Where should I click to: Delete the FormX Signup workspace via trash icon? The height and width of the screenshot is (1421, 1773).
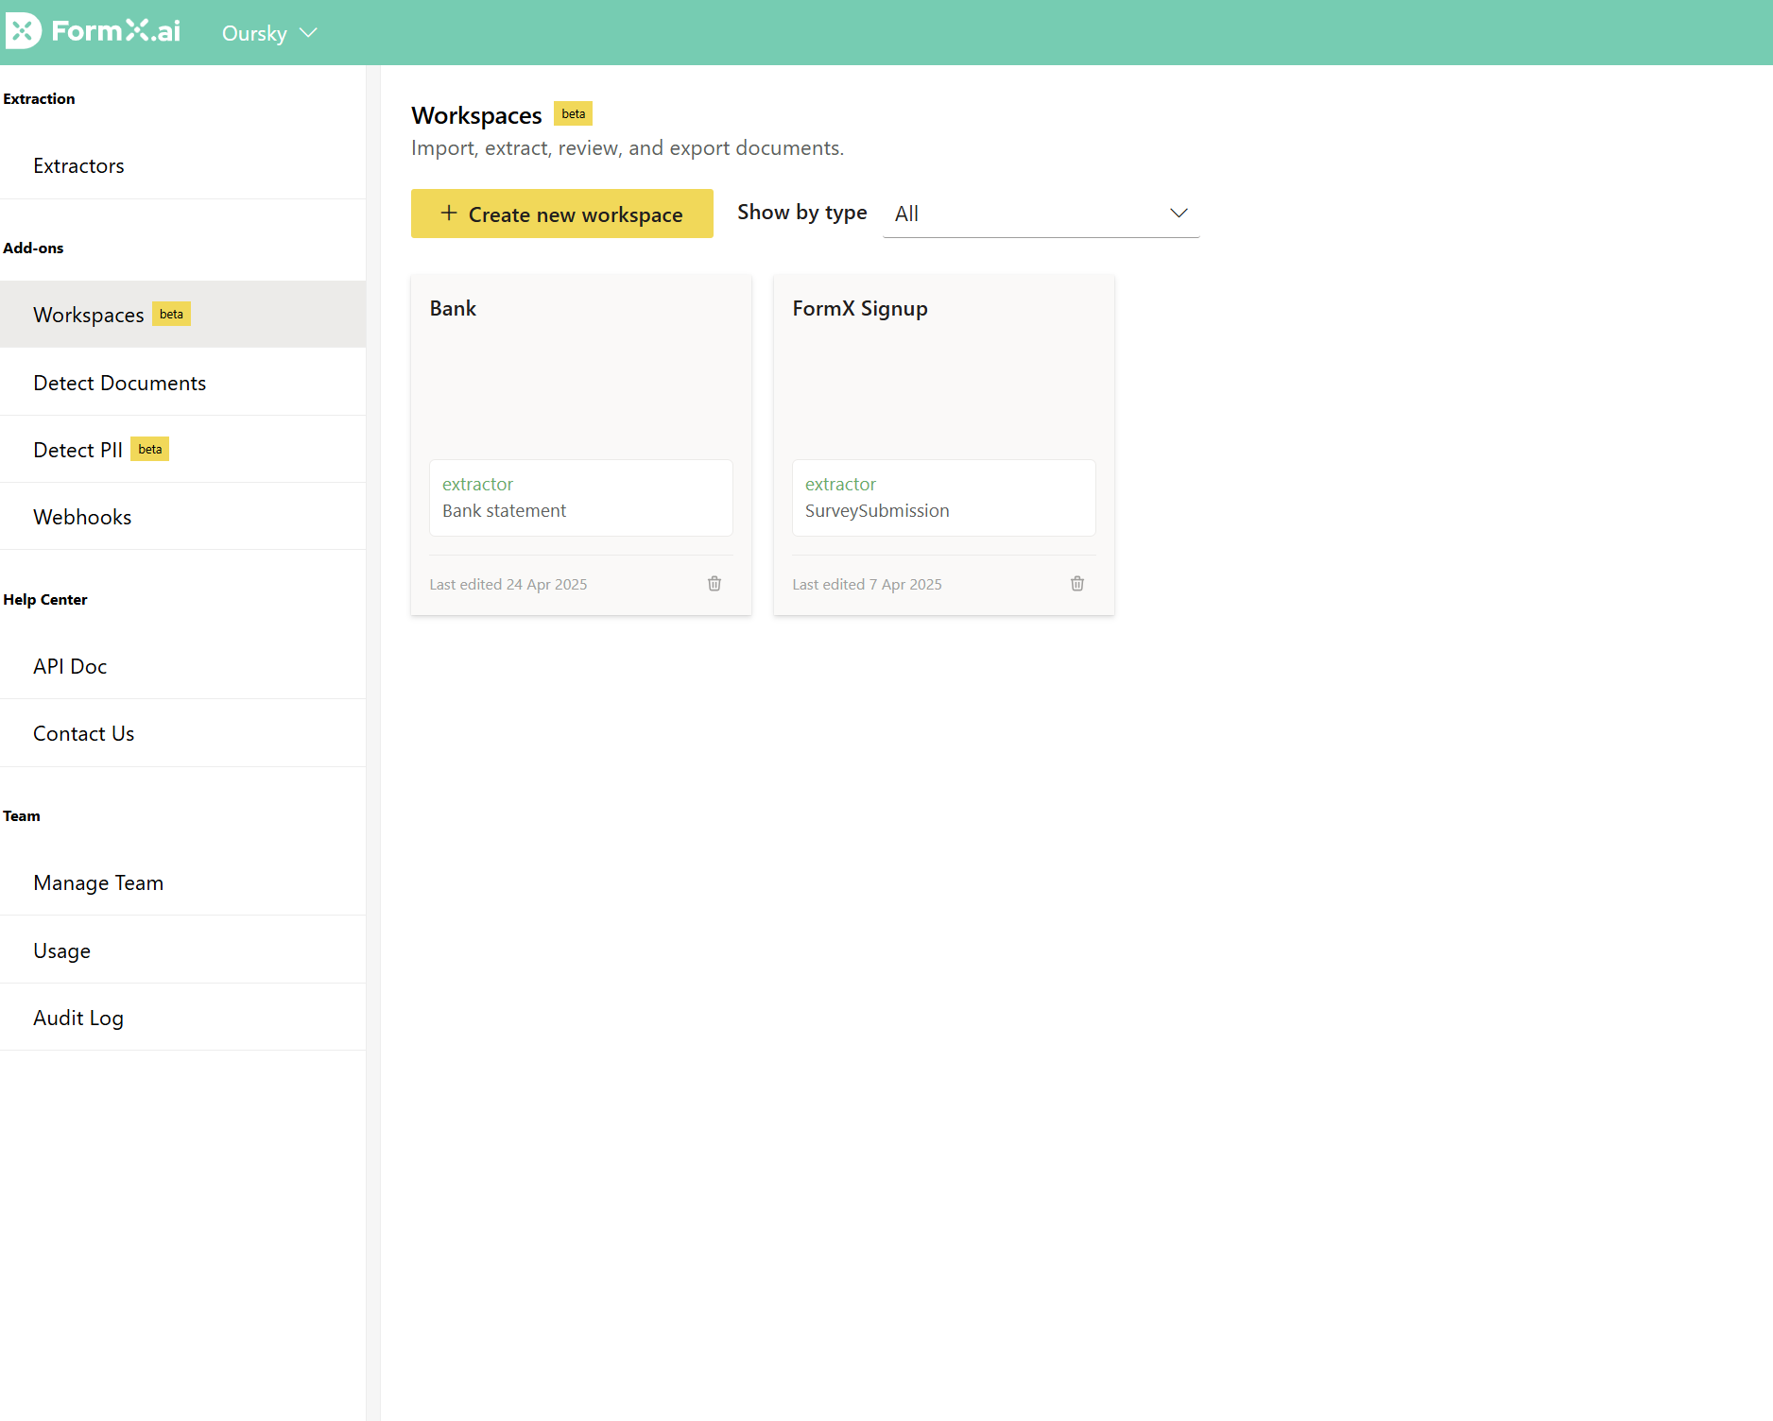pyautogui.click(x=1077, y=584)
